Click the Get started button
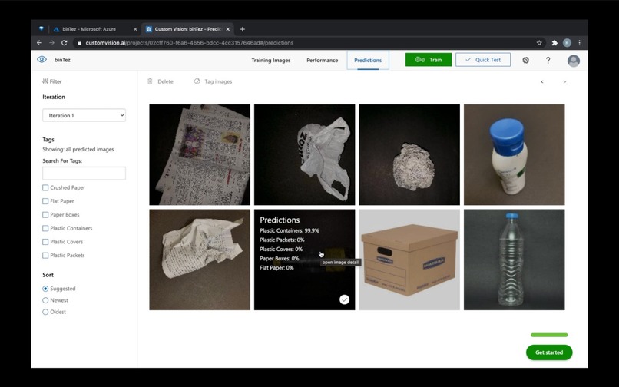The width and height of the screenshot is (619, 387). click(549, 352)
